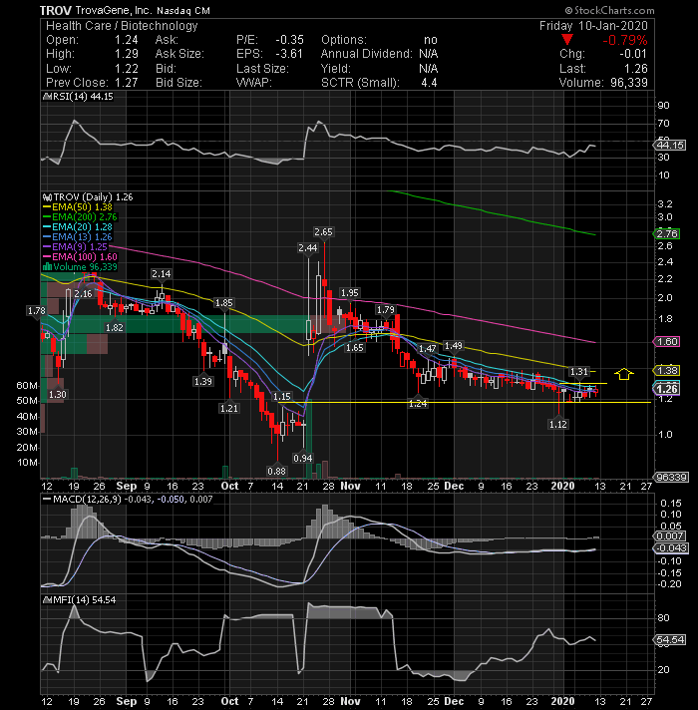698x710 pixels.
Task: Click the green EMA(200) legend line swatch
Action: point(47,217)
